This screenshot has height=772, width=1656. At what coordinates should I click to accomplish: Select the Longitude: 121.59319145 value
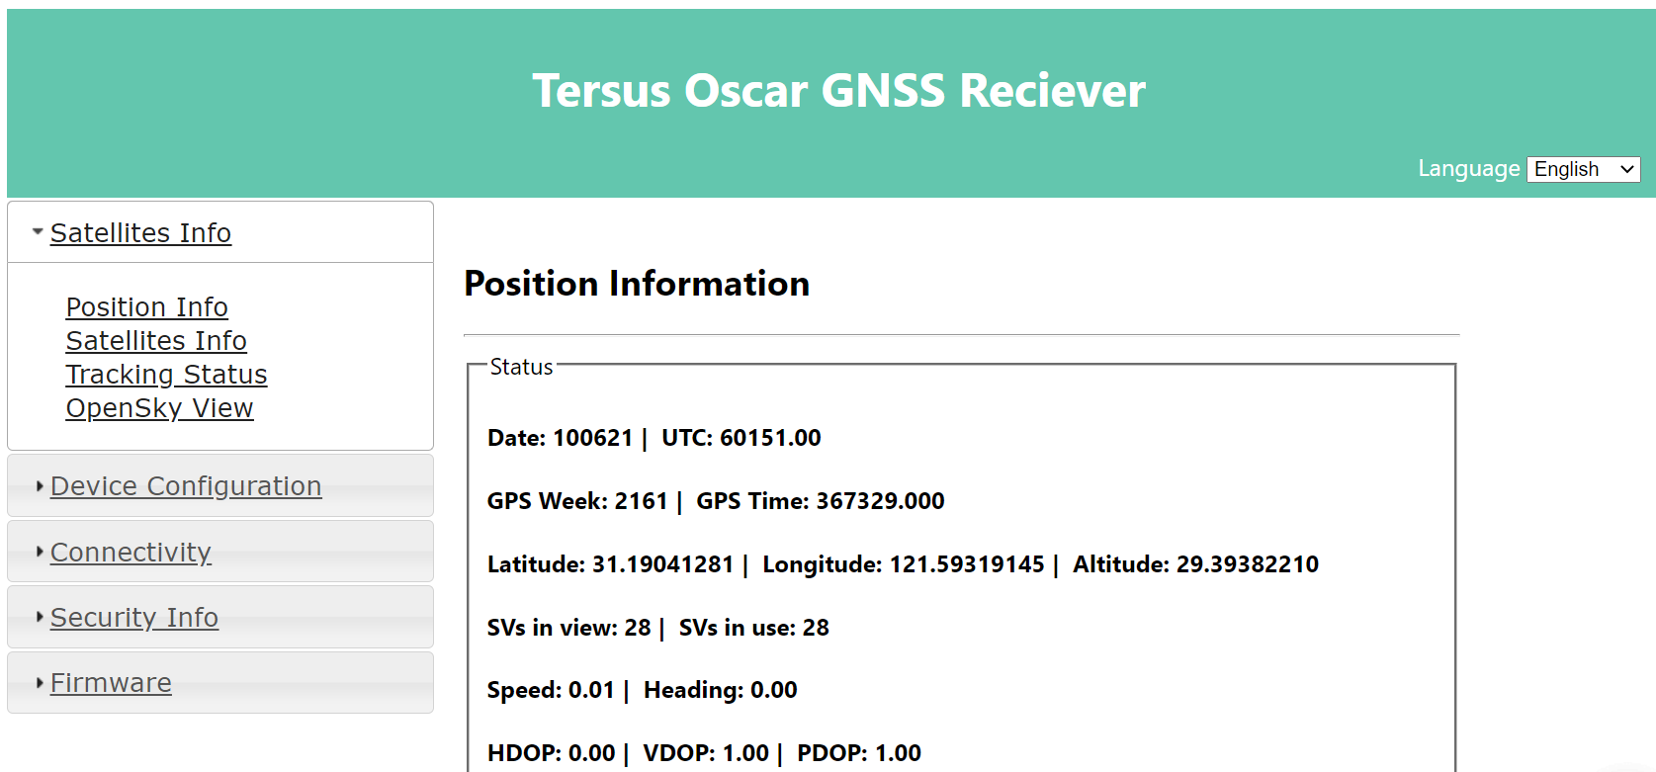[904, 564]
